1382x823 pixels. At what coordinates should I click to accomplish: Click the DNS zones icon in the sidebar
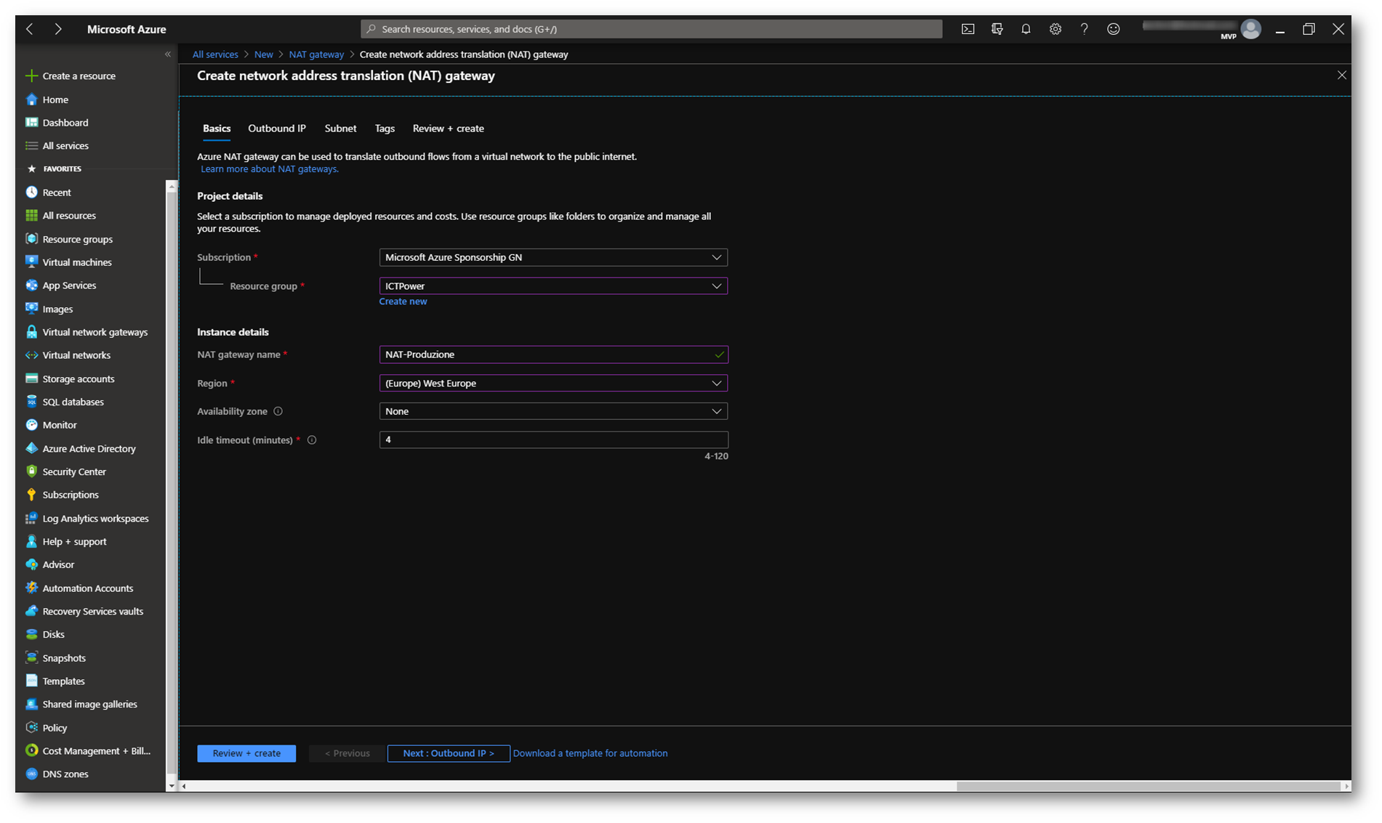(x=31, y=774)
